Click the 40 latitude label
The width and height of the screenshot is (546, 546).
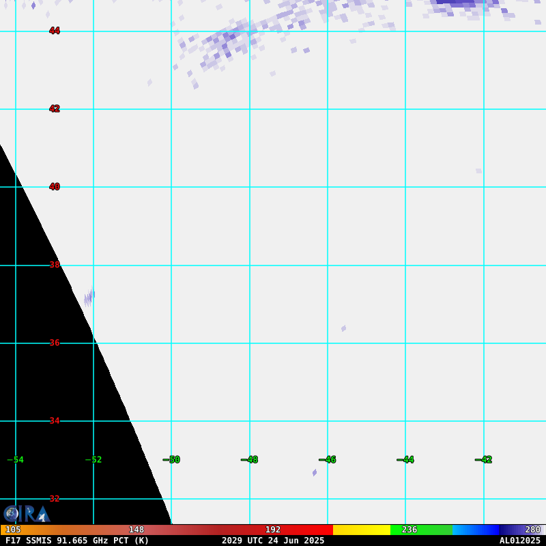(54, 187)
